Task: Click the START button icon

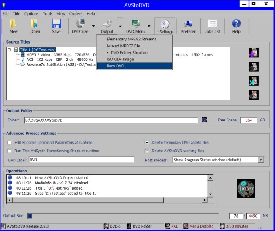Action: point(246,188)
